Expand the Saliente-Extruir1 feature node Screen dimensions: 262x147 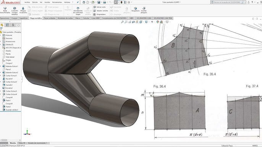point(1,66)
